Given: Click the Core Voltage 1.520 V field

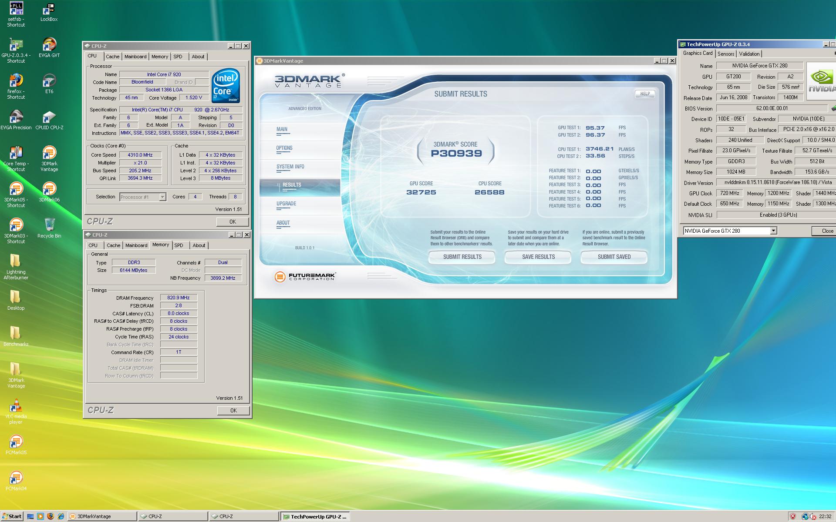Looking at the screenshot, I should (194, 98).
